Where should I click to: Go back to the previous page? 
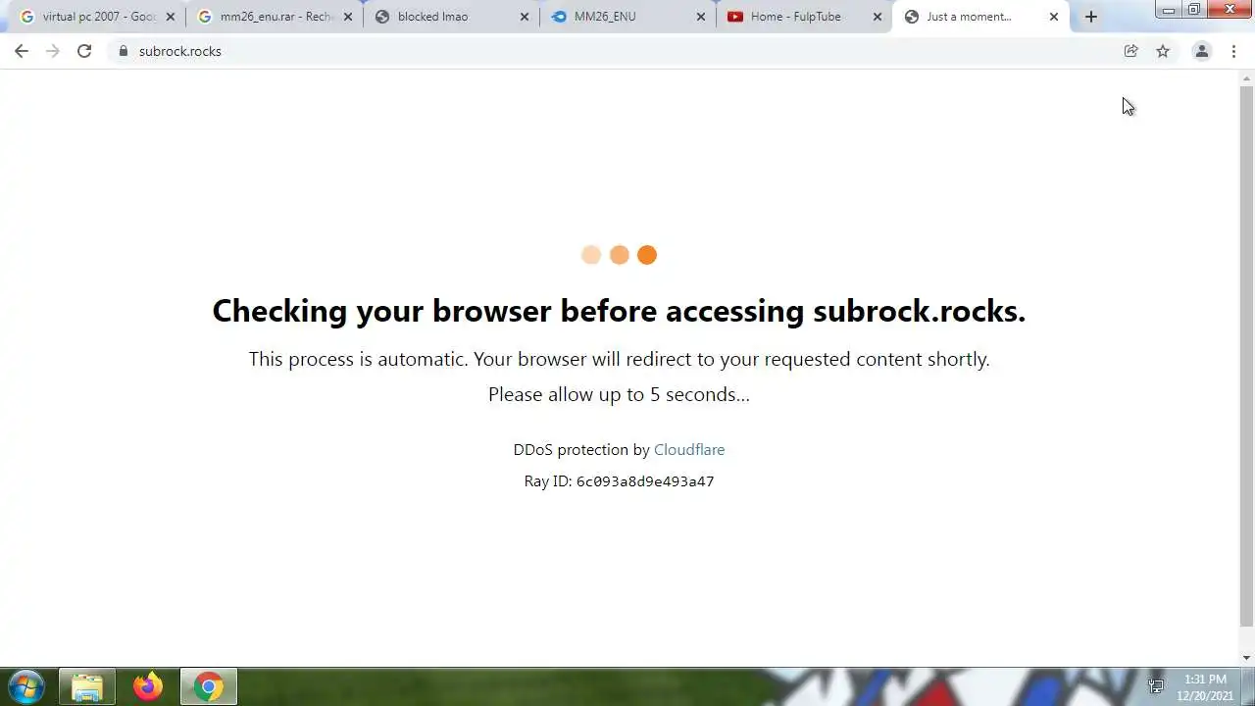tap(22, 51)
